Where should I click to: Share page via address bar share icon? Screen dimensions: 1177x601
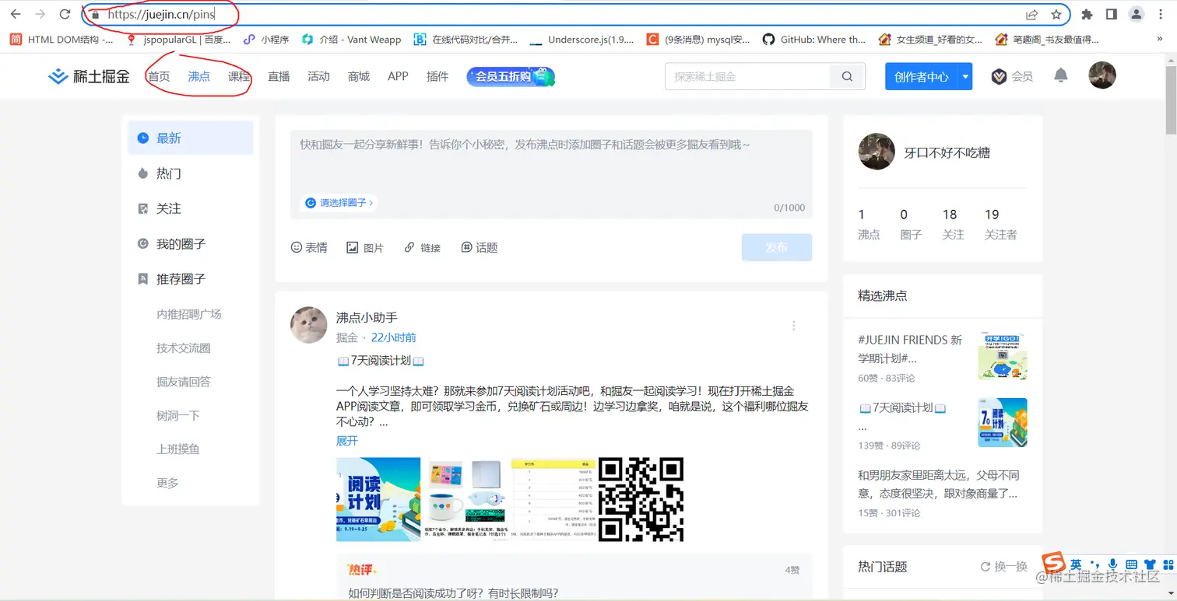point(1031,14)
